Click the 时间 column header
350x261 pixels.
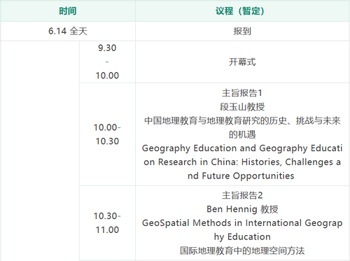click(68, 11)
